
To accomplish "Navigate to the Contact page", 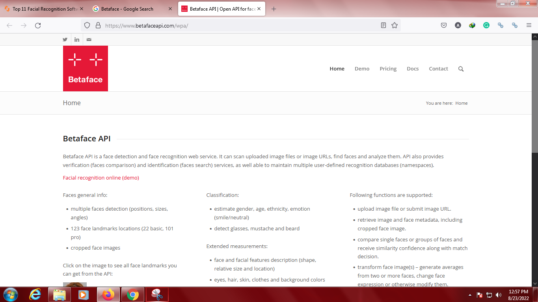I will tap(438, 69).
